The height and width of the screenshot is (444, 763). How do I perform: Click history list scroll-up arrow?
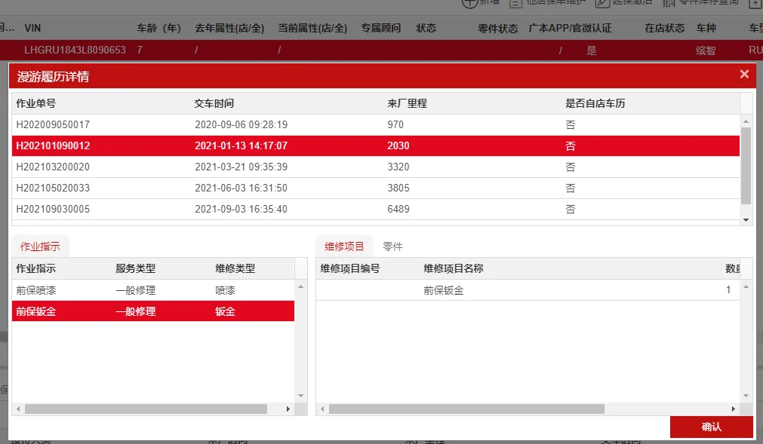click(x=746, y=121)
